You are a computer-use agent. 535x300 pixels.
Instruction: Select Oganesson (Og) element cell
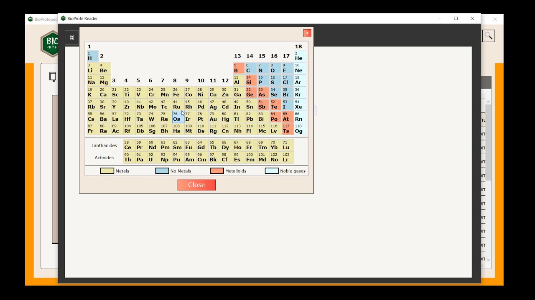[x=300, y=129]
